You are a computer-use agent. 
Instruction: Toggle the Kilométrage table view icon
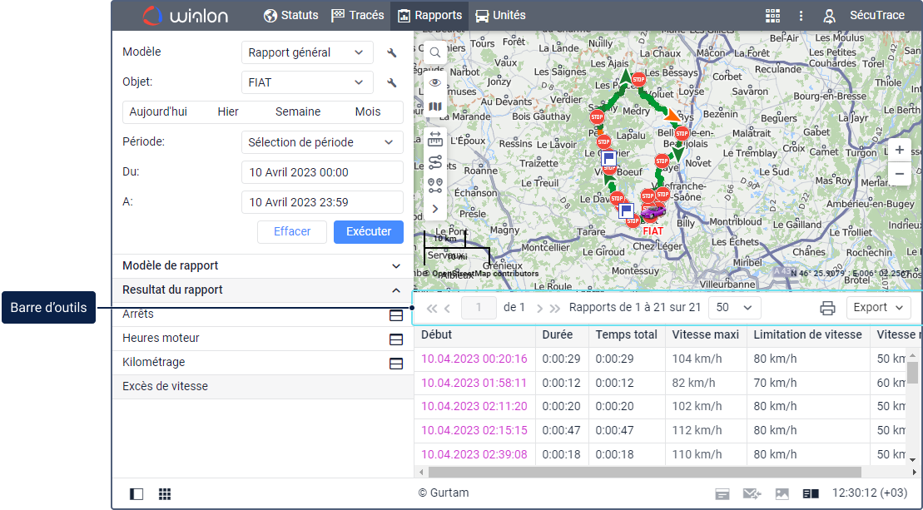pos(396,364)
